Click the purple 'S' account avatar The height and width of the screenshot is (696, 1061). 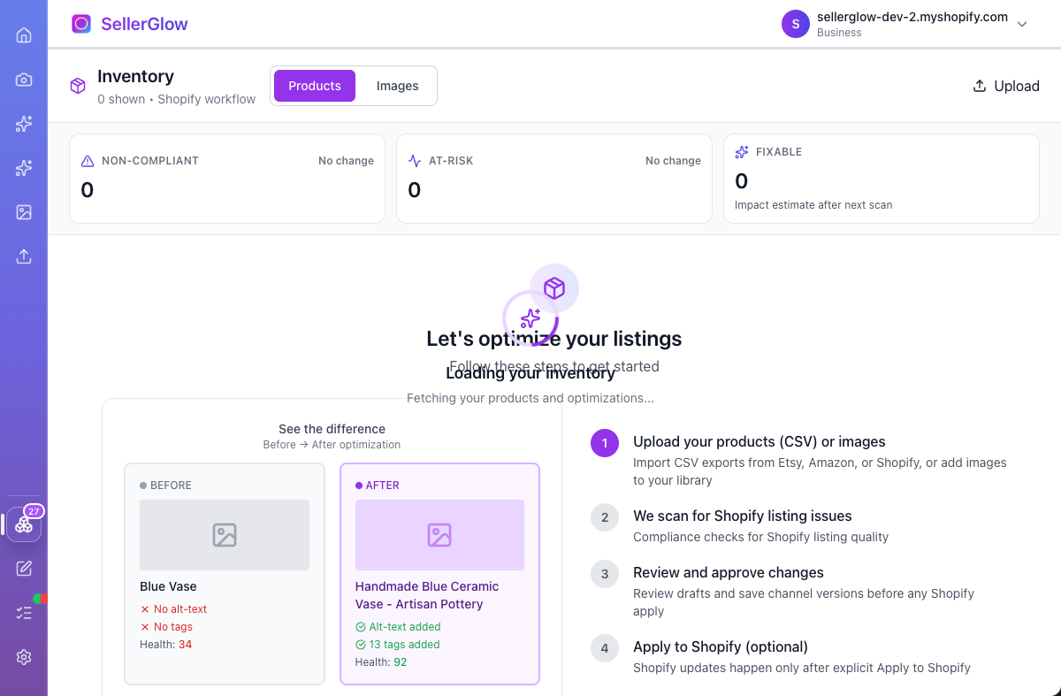795,24
